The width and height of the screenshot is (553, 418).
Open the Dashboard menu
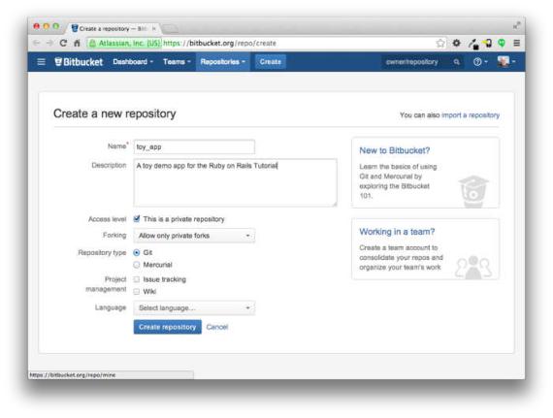[133, 62]
